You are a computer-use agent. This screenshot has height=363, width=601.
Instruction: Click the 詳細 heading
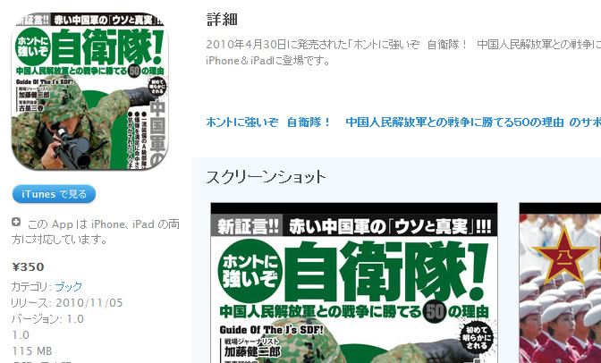(x=222, y=20)
